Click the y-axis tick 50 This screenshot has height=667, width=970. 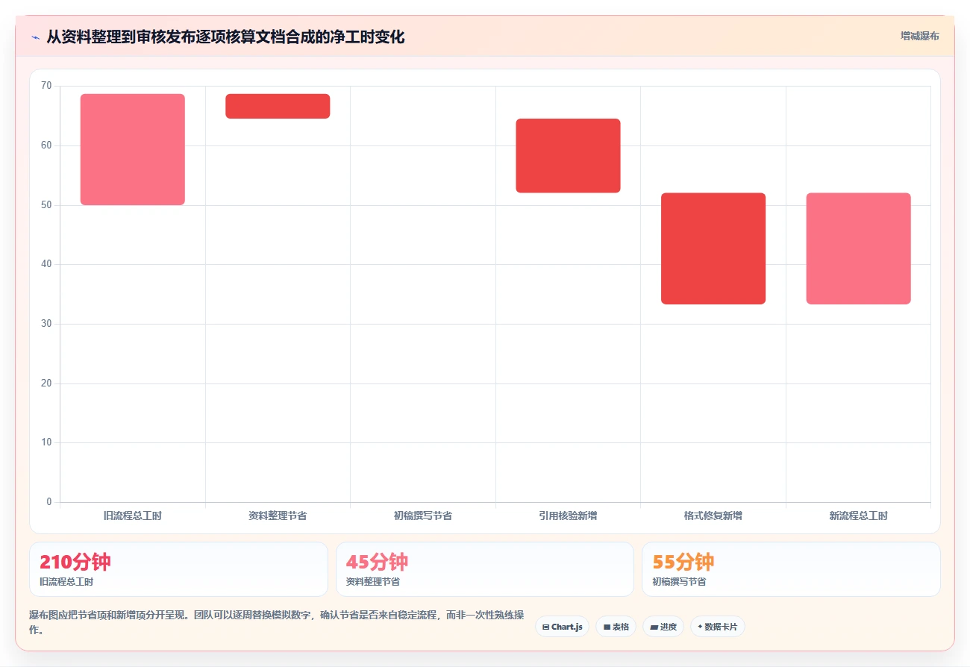coord(46,205)
